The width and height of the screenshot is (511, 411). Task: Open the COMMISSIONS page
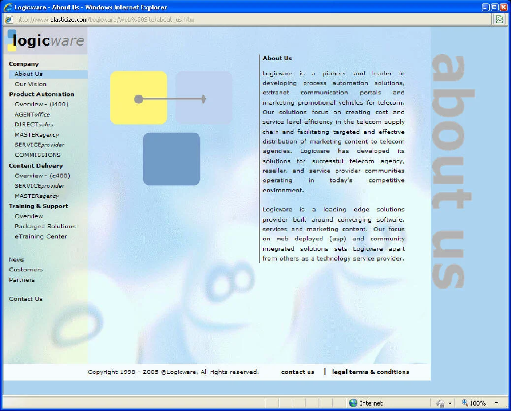coord(37,154)
